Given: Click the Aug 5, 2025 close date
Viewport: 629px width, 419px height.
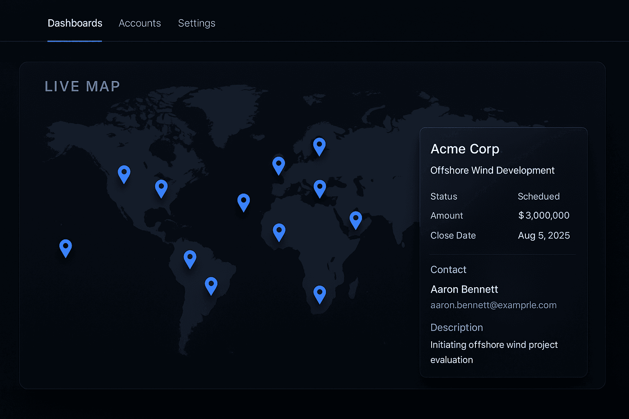Looking at the screenshot, I should point(544,236).
